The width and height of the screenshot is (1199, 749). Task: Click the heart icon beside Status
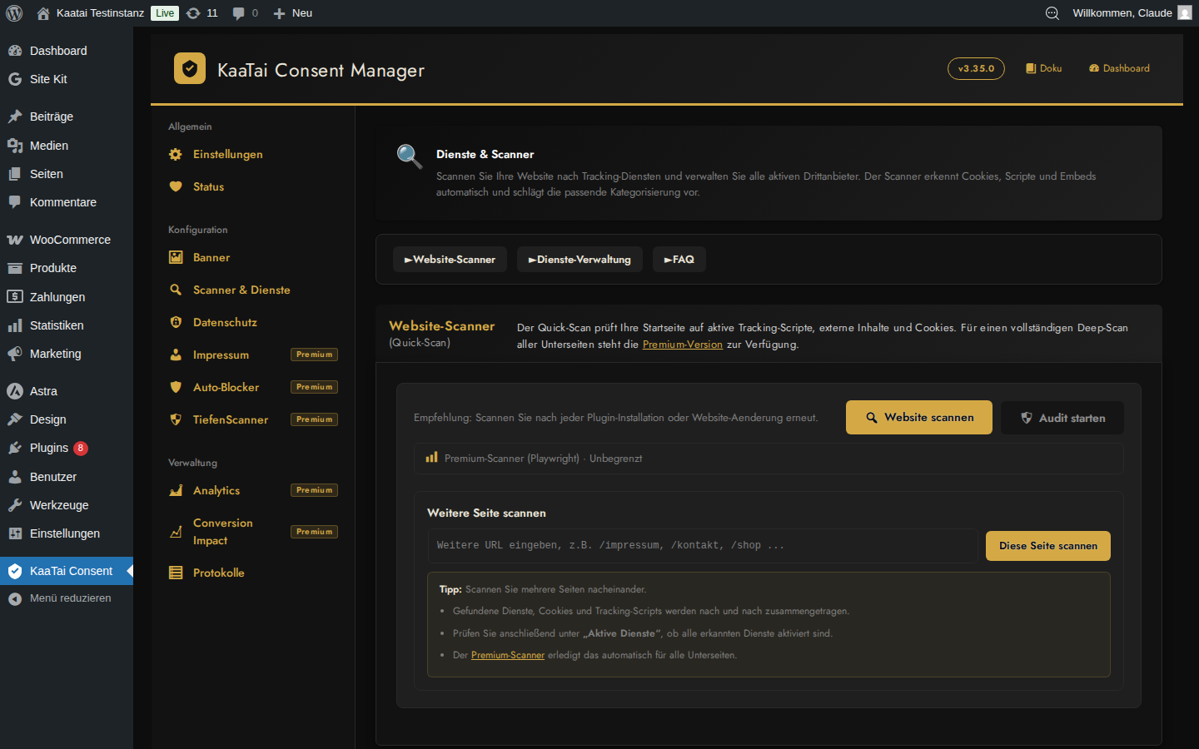pyautogui.click(x=176, y=187)
